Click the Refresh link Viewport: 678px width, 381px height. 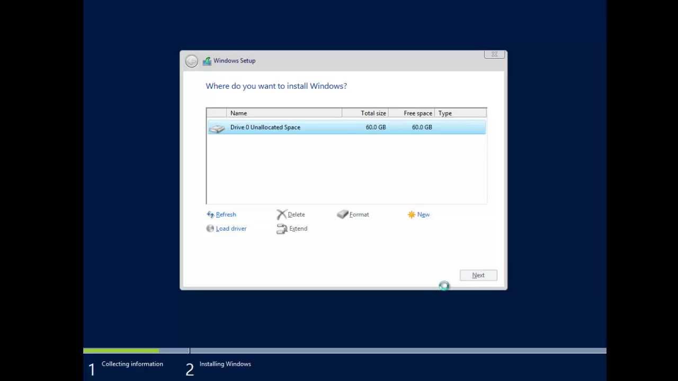click(x=226, y=214)
